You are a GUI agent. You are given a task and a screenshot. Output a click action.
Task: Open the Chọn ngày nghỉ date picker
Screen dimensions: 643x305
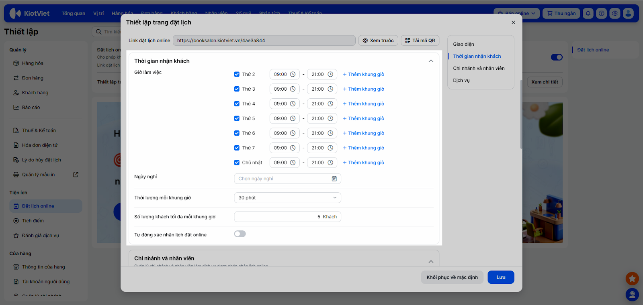click(287, 179)
